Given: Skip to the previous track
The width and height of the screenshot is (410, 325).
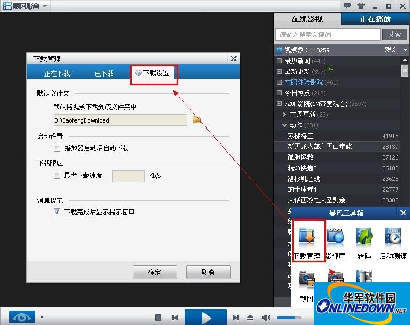Looking at the screenshot, I should click(175, 318).
